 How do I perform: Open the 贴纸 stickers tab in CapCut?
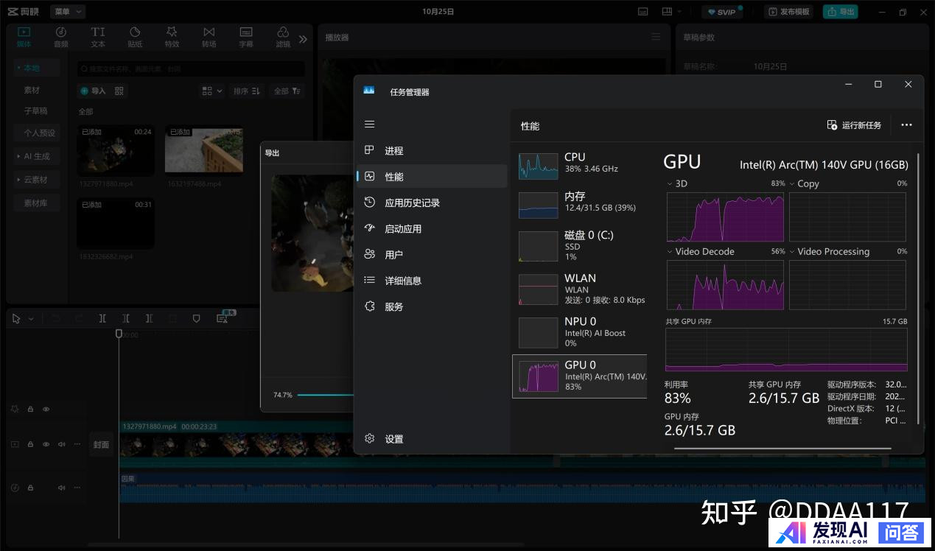pos(135,37)
